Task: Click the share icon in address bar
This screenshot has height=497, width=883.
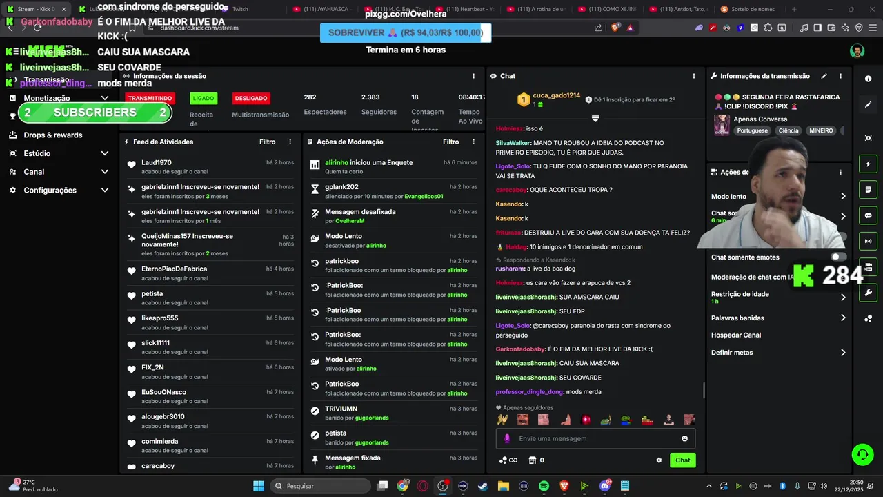Action: click(598, 28)
